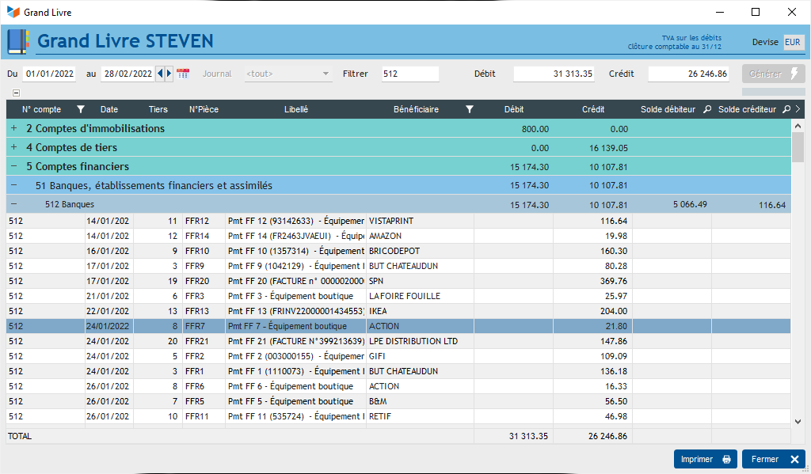Click the Imprimer button

coord(705,459)
